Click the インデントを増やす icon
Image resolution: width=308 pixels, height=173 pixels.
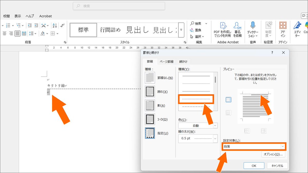pos(36,25)
